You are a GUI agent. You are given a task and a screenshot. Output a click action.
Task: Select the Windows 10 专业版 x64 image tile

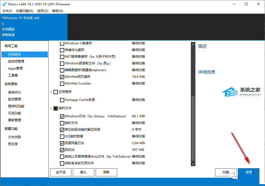click(x=34, y=27)
